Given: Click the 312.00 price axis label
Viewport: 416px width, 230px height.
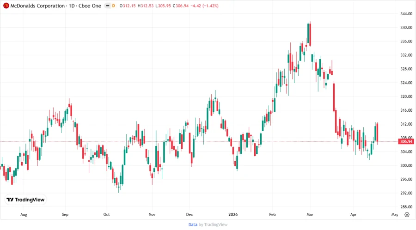Looking at the screenshot, I should (406, 124).
